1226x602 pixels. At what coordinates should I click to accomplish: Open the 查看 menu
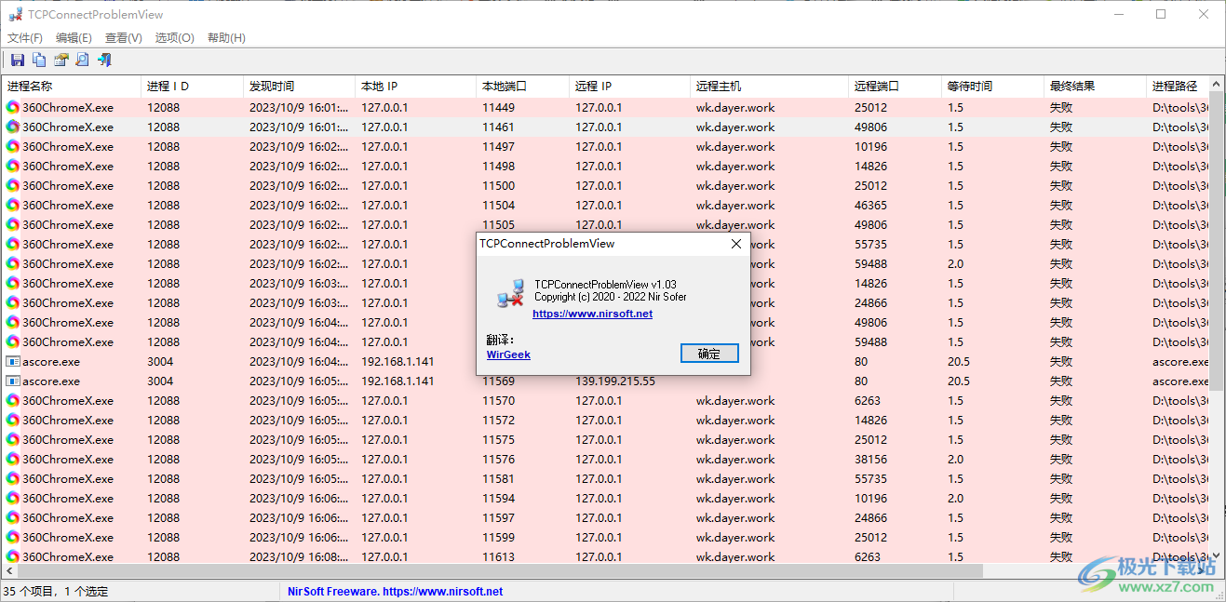click(x=122, y=37)
